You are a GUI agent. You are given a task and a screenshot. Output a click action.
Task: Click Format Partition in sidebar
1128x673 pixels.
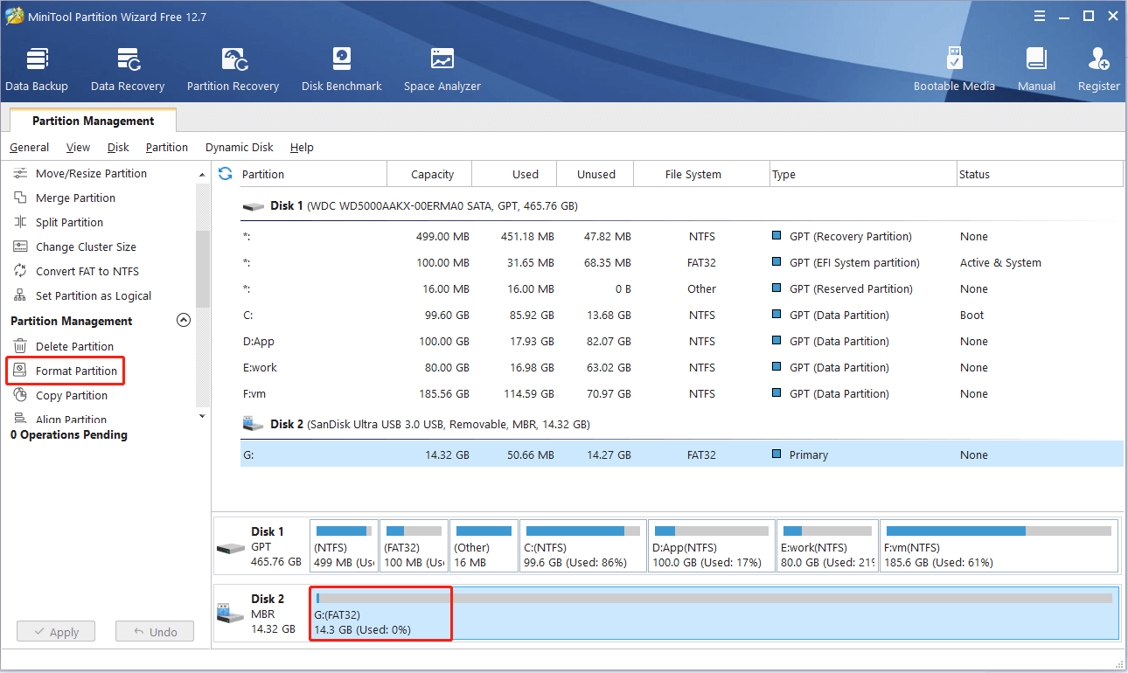[76, 371]
